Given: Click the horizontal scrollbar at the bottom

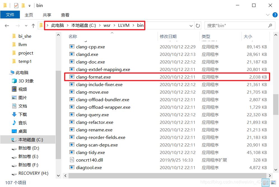Looking at the screenshot, I should pyautogui.click(x=167, y=176).
